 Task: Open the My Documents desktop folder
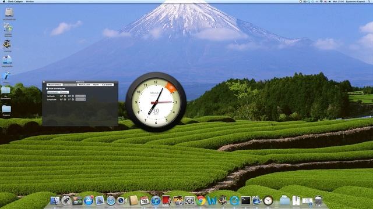[x=6, y=91]
